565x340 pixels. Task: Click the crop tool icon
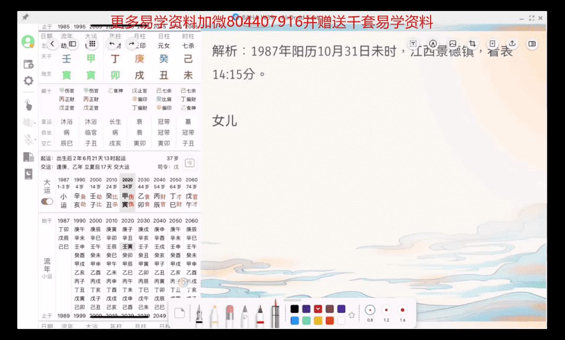click(x=472, y=44)
